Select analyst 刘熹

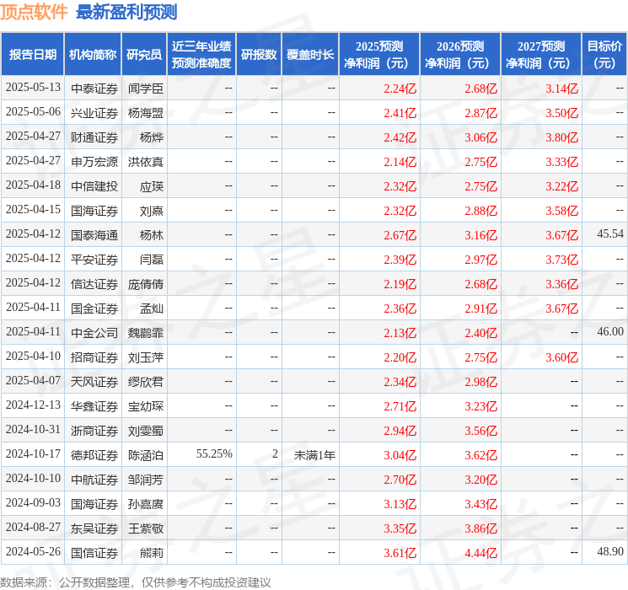tap(152, 211)
